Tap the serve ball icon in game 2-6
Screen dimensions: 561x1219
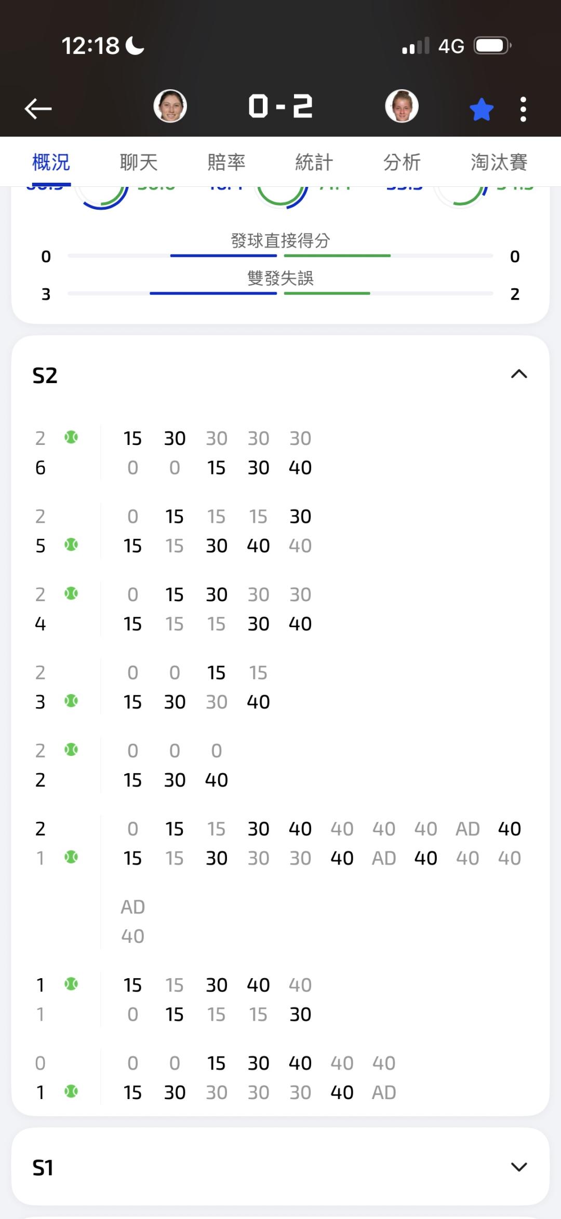pos(71,437)
